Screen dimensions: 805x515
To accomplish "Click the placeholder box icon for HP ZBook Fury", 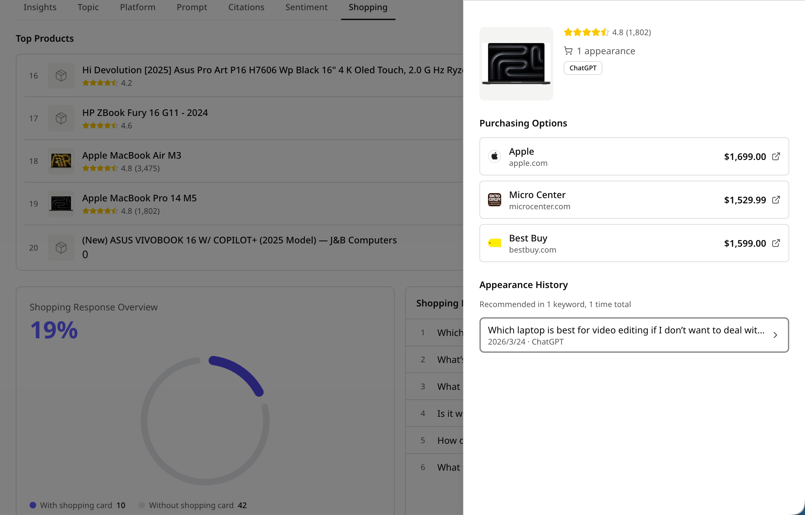I will click(61, 118).
